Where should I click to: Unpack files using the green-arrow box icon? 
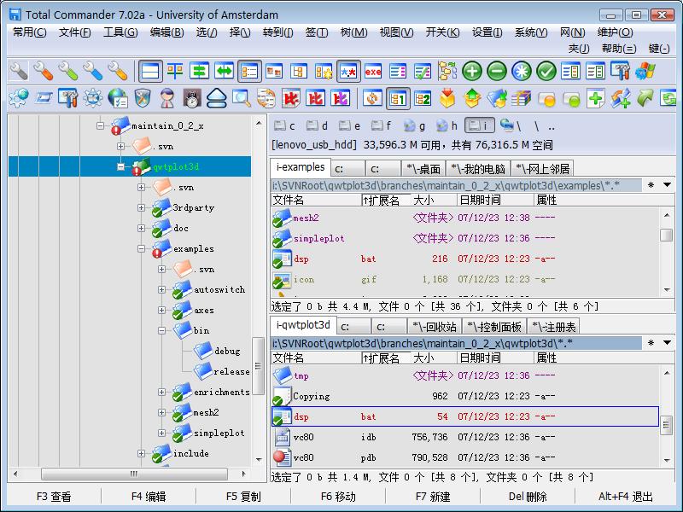pyautogui.click(x=472, y=98)
